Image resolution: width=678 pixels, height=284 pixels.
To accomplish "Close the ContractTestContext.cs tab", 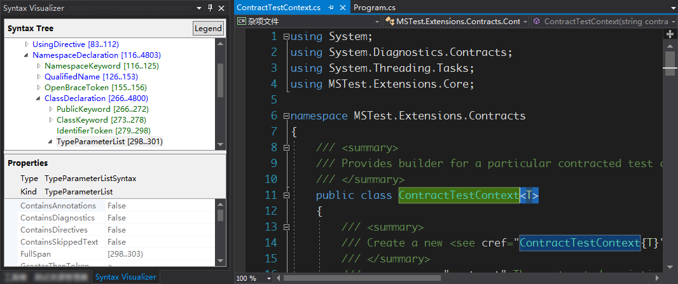I will (342, 8).
